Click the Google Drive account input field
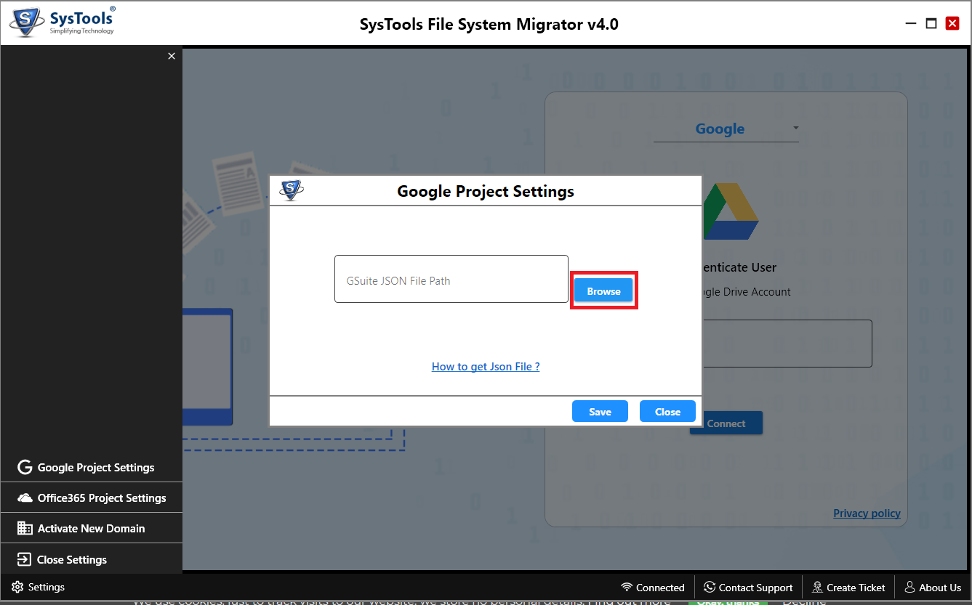The width and height of the screenshot is (972, 605). point(787,344)
